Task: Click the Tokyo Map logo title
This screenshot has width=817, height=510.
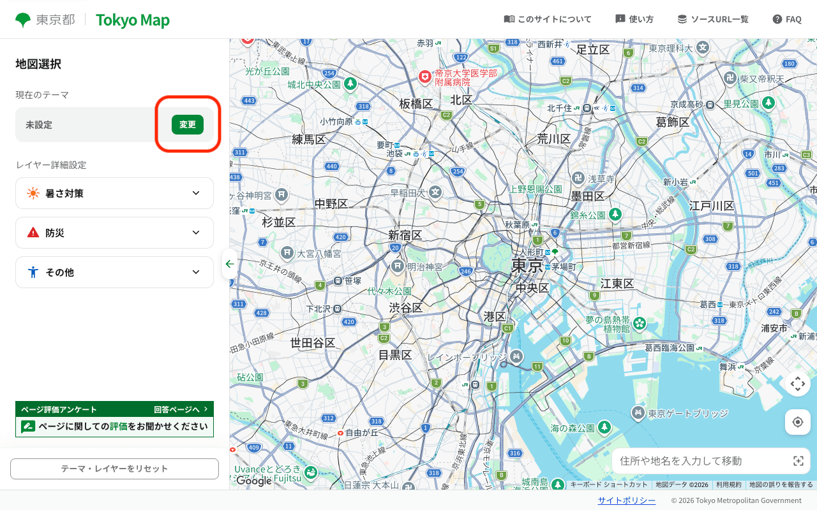Action: click(x=133, y=20)
